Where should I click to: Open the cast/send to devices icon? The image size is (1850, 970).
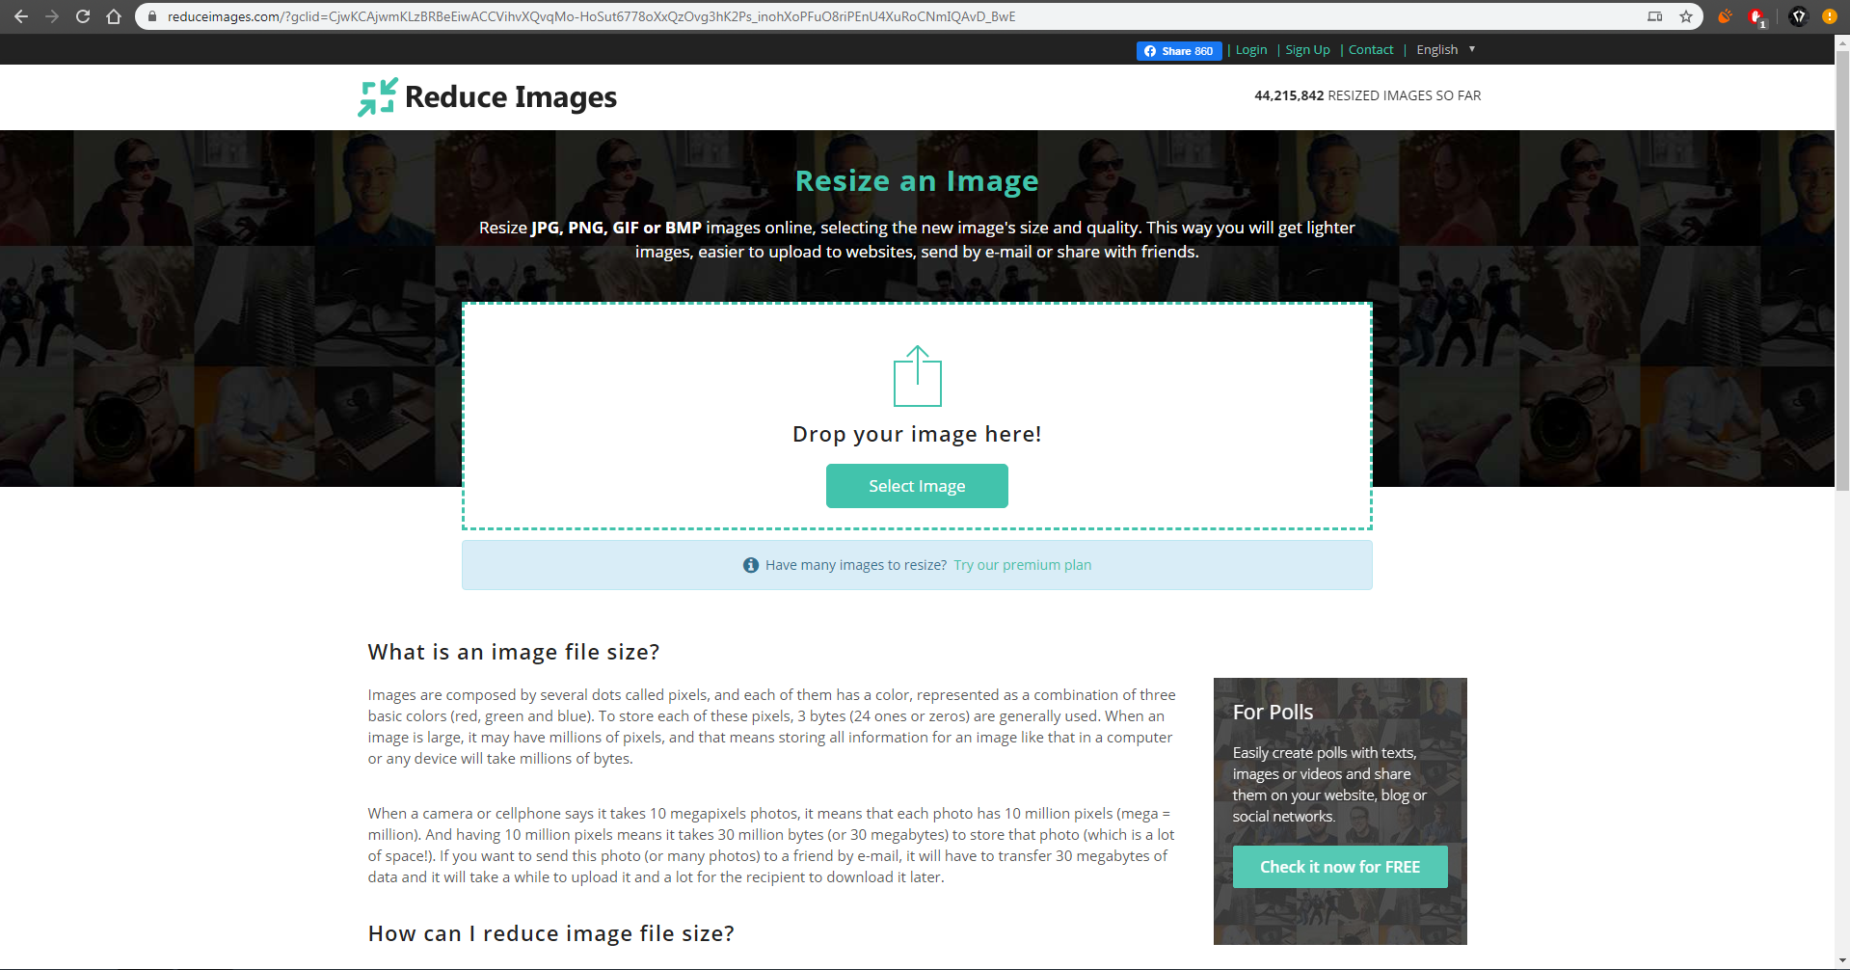tap(1655, 16)
